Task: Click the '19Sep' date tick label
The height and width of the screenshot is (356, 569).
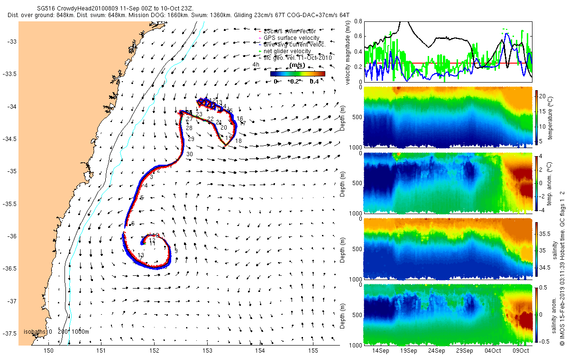Action: pos(409,350)
